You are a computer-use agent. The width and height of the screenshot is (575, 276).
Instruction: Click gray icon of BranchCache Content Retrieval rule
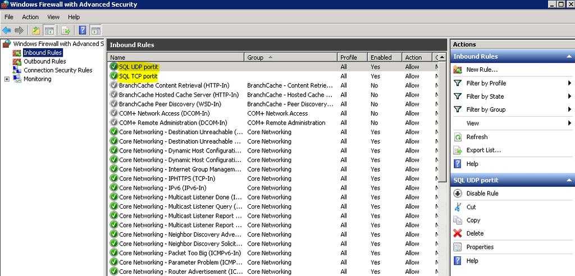[114, 85]
